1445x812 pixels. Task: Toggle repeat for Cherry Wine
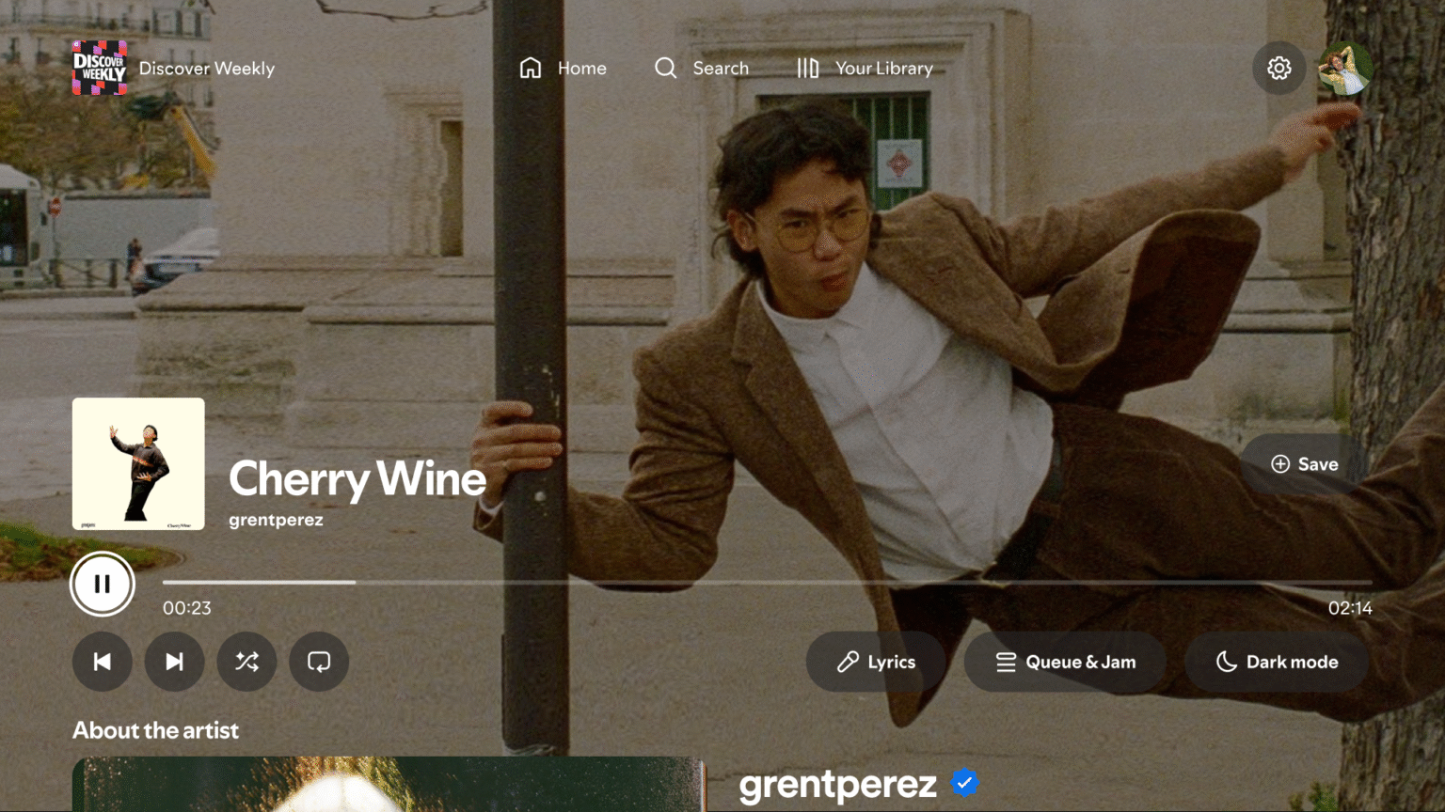click(319, 662)
